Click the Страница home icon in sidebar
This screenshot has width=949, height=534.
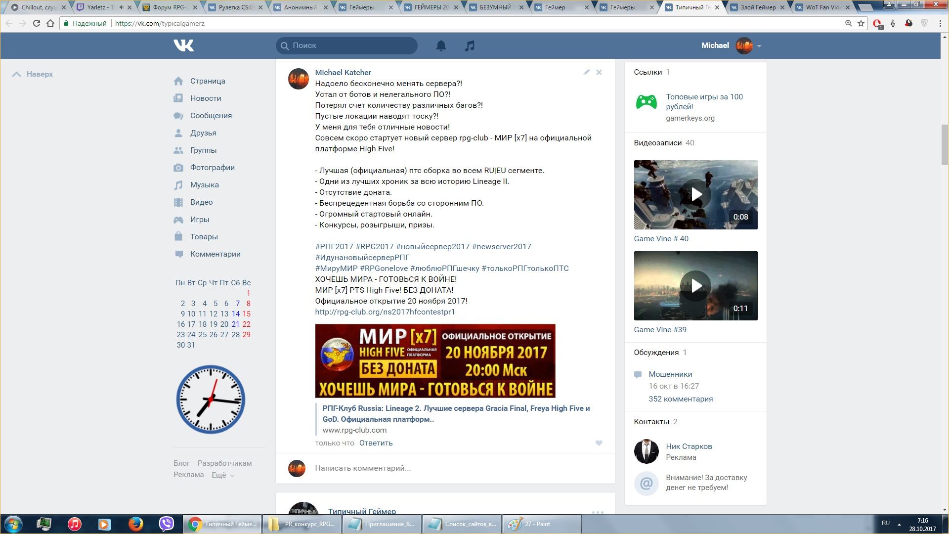point(178,81)
